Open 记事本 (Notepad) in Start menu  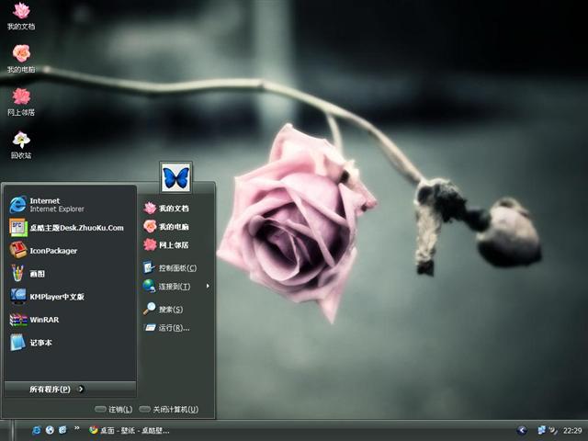pyautogui.click(x=71, y=343)
